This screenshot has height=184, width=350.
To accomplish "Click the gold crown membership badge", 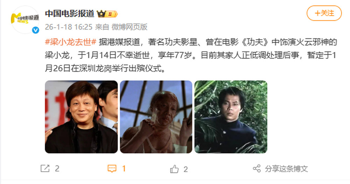I will click(107, 14).
